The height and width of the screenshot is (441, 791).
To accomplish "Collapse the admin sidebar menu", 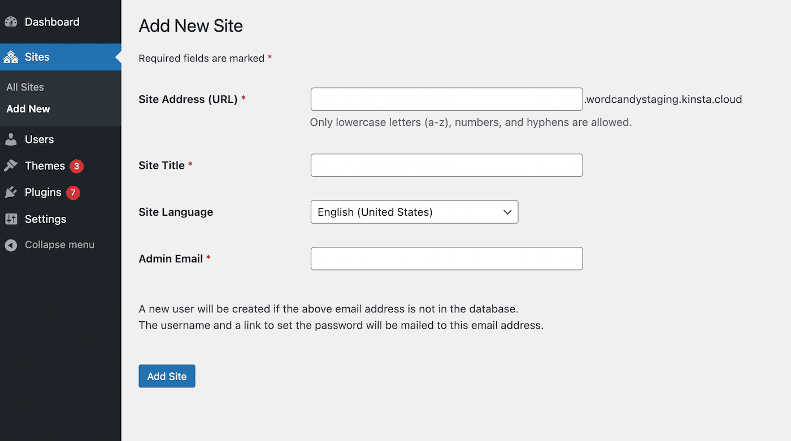I will pyautogui.click(x=59, y=245).
